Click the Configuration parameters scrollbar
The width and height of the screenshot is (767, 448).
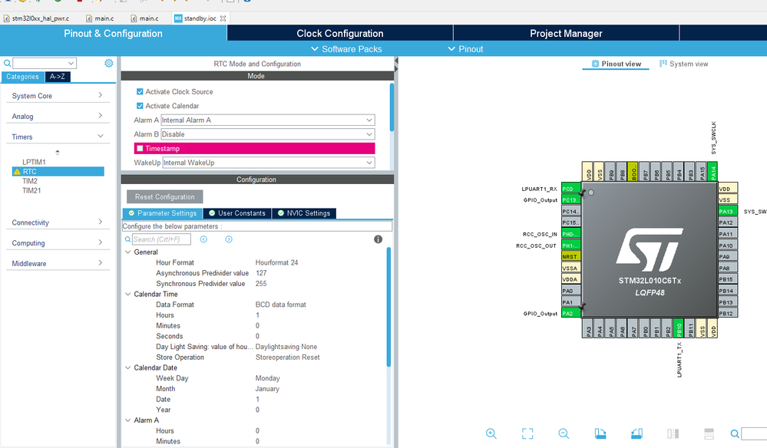point(389,307)
